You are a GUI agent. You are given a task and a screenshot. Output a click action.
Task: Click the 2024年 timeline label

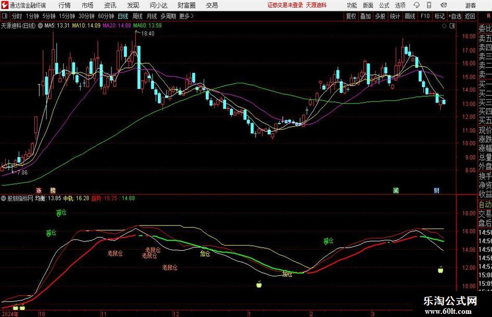click(9, 314)
